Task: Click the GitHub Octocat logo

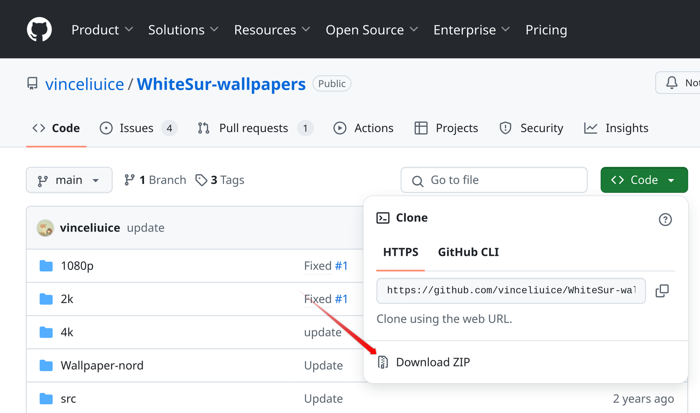Action: [x=39, y=29]
